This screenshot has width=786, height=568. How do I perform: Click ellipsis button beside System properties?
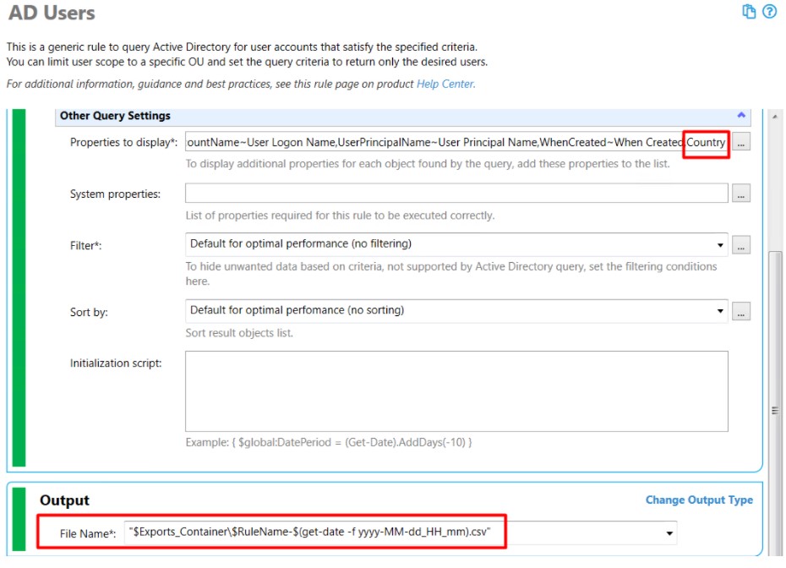[x=741, y=193]
